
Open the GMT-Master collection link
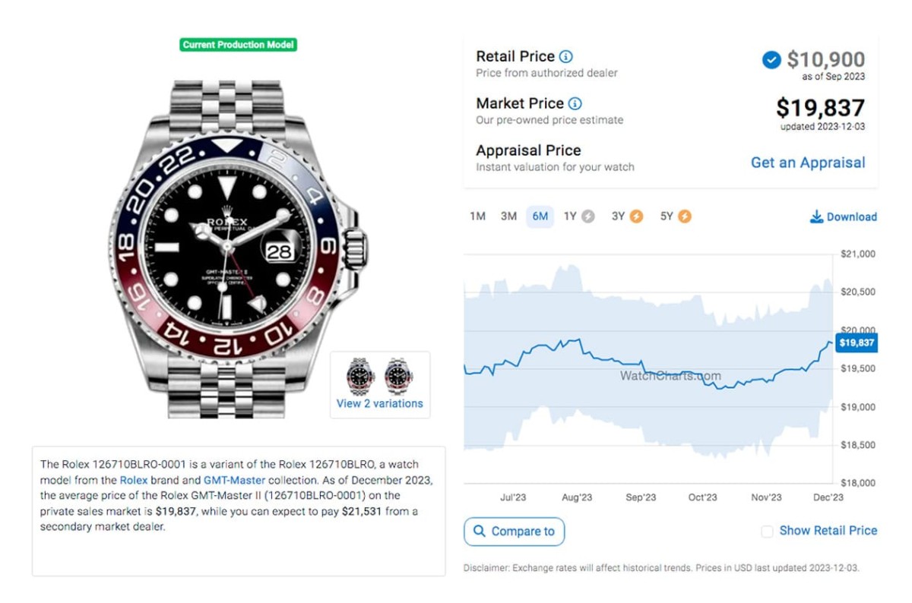point(234,480)
